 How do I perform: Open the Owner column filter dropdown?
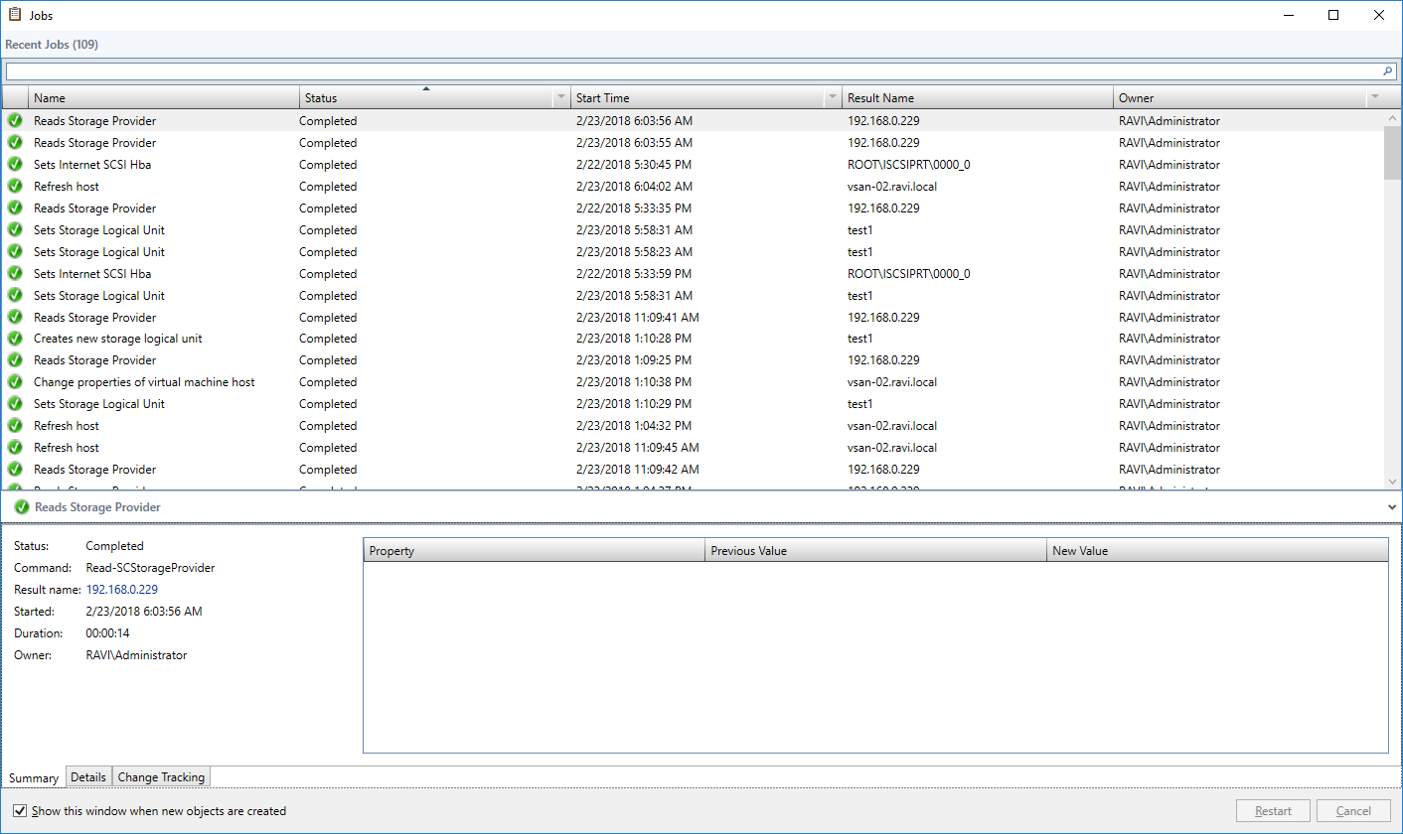coord(1375,97)
